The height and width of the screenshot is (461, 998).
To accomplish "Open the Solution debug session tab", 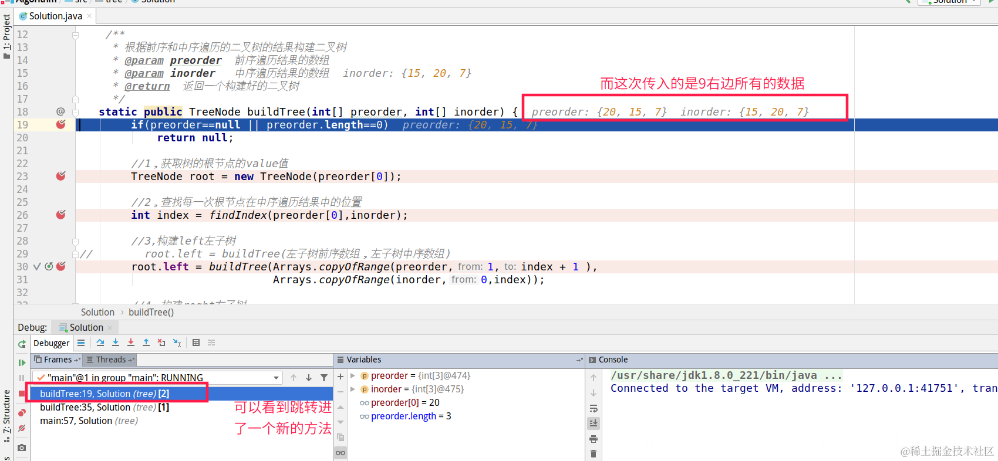I will [86, 327].
